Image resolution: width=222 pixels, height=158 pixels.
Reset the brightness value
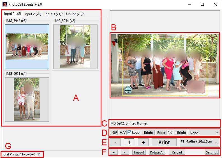[x=161, y=132]
